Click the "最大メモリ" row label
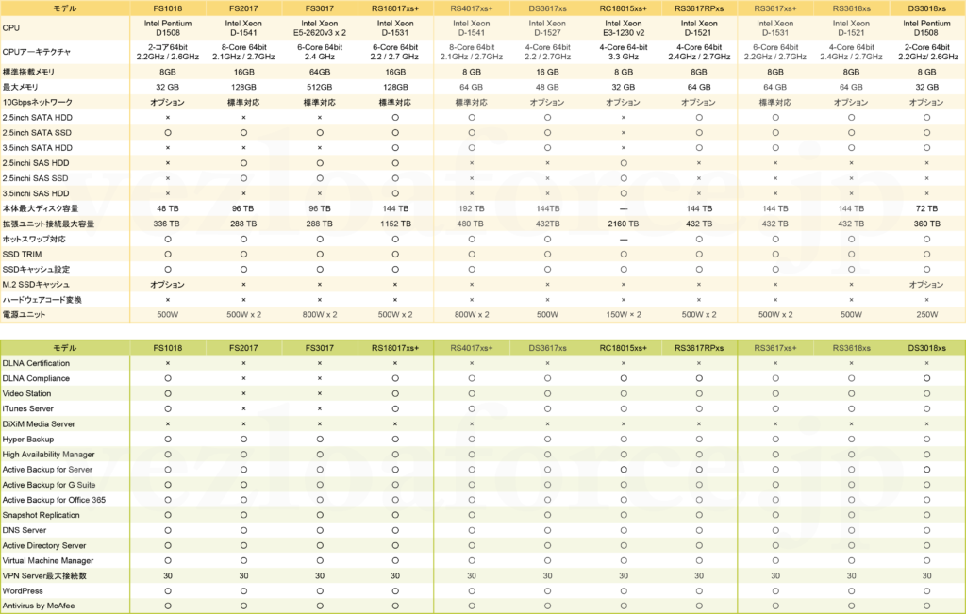966x614 pixels. [x=21, y=88]
